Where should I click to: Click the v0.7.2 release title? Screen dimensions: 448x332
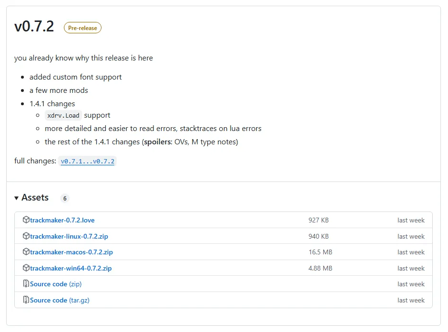coord(33,27)
